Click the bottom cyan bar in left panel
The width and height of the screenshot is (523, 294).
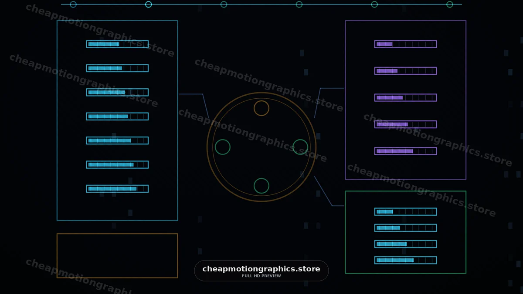(x=117, y=189)
